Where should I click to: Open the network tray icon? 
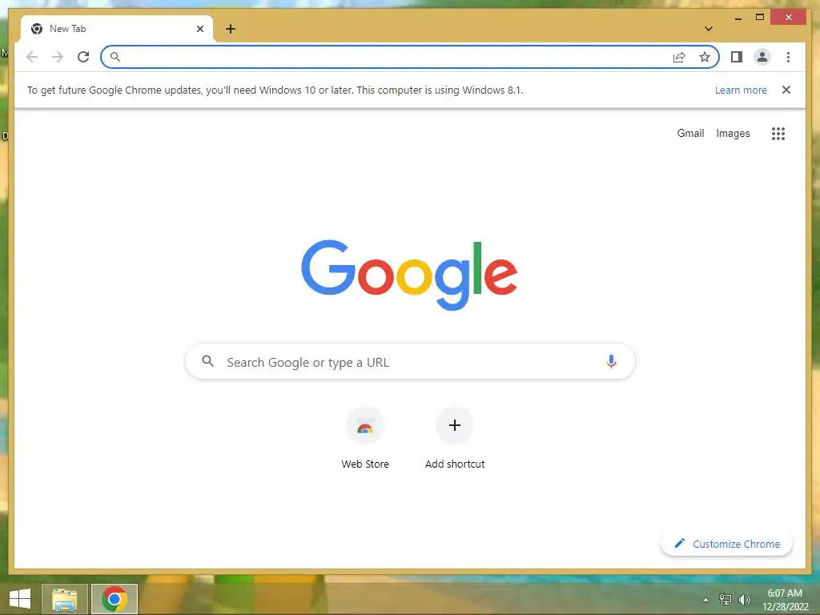click(x=726, y=600)
